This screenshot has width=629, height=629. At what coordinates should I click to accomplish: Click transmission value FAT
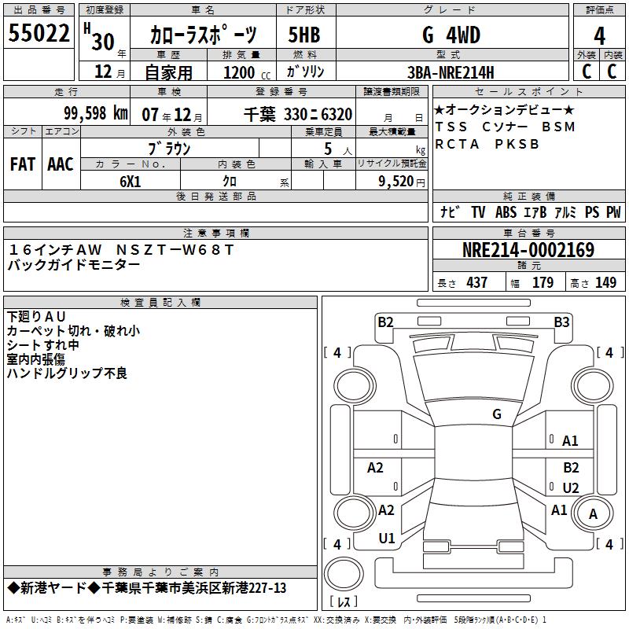[23, 164]
